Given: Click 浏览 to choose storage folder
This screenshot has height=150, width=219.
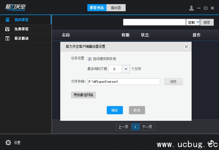Looking at the screenshot, I should click(x=173, y=82).
